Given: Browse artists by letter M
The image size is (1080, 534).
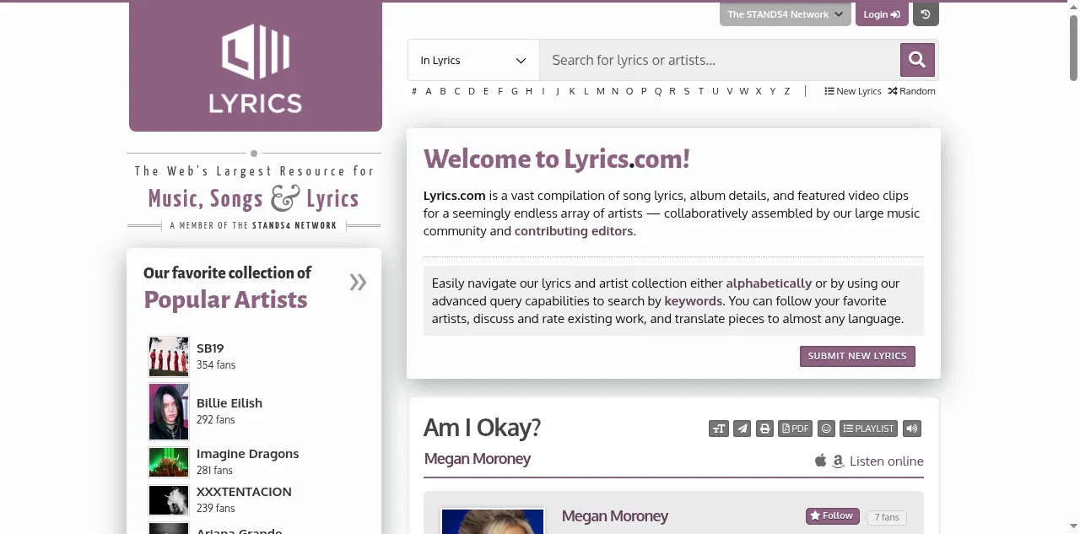Looking at the screenshot, I should pos(601,91).
